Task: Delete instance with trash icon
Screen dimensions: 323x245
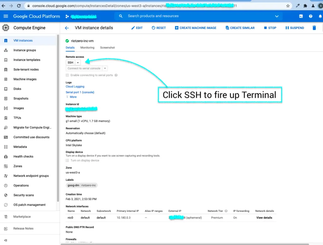Action: click(314, 28)
